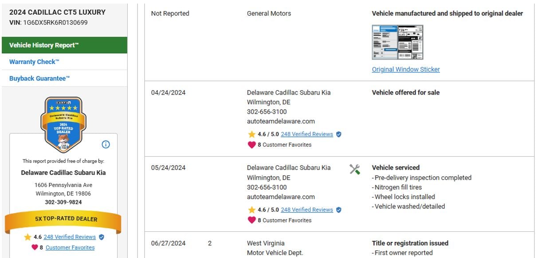Click verified checkmark in 04/24/2024 entry
The height and width of the screenshot is (258, 538).
coord(339,134)
